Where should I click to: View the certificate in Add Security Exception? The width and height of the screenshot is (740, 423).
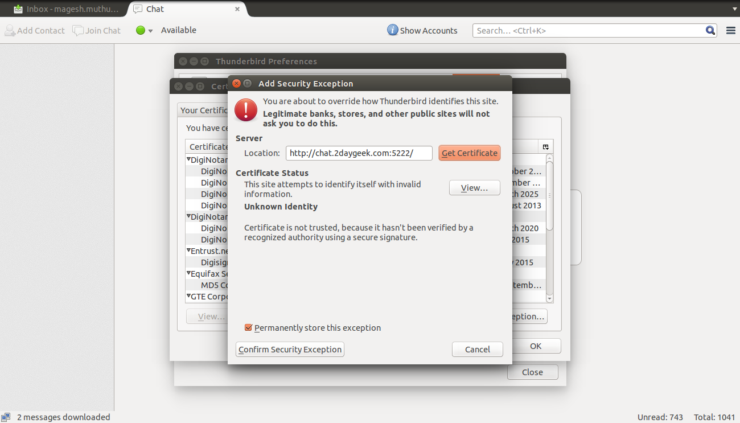[x=475, y=188]
